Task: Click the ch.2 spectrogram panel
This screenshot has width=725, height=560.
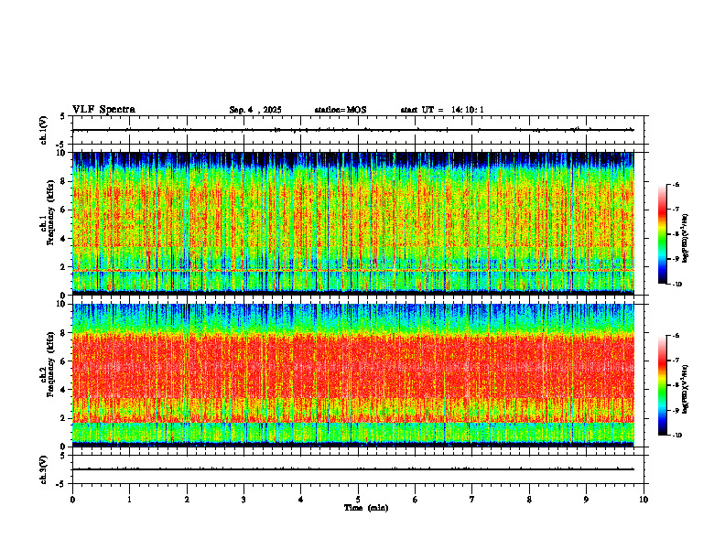Action: coord(353,375)
